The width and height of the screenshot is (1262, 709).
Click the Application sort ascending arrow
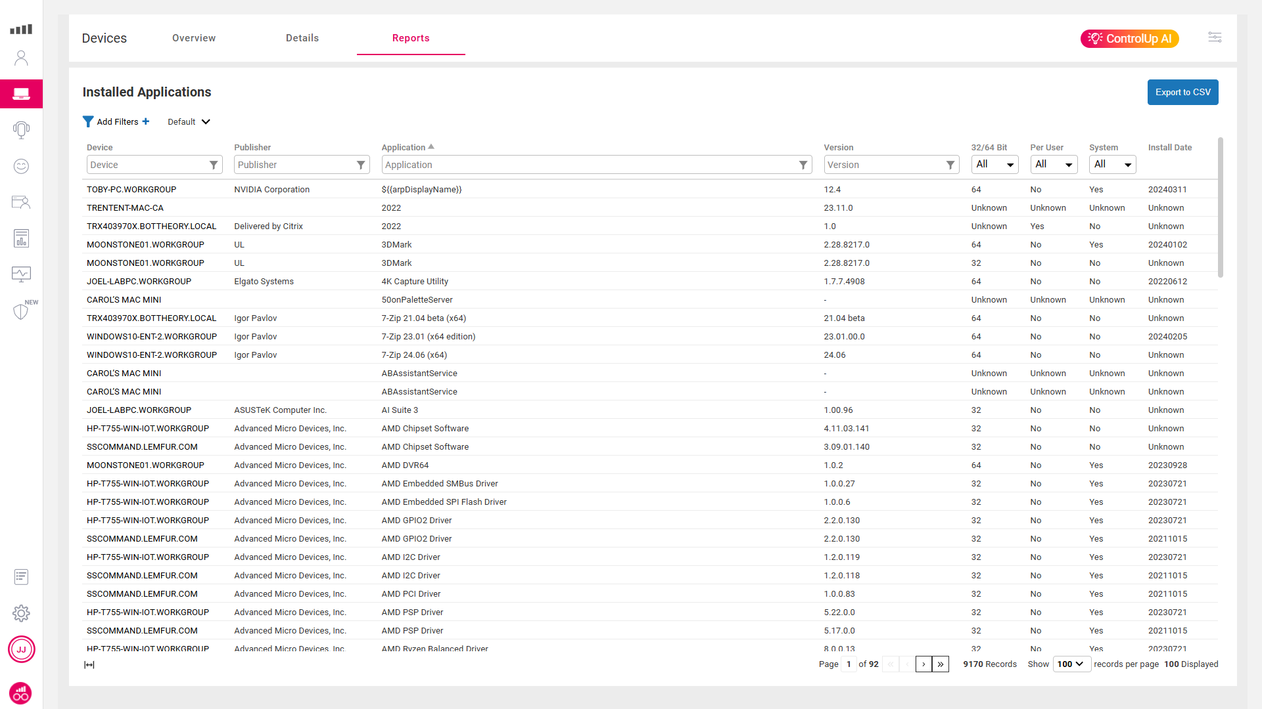coord(431,147)
